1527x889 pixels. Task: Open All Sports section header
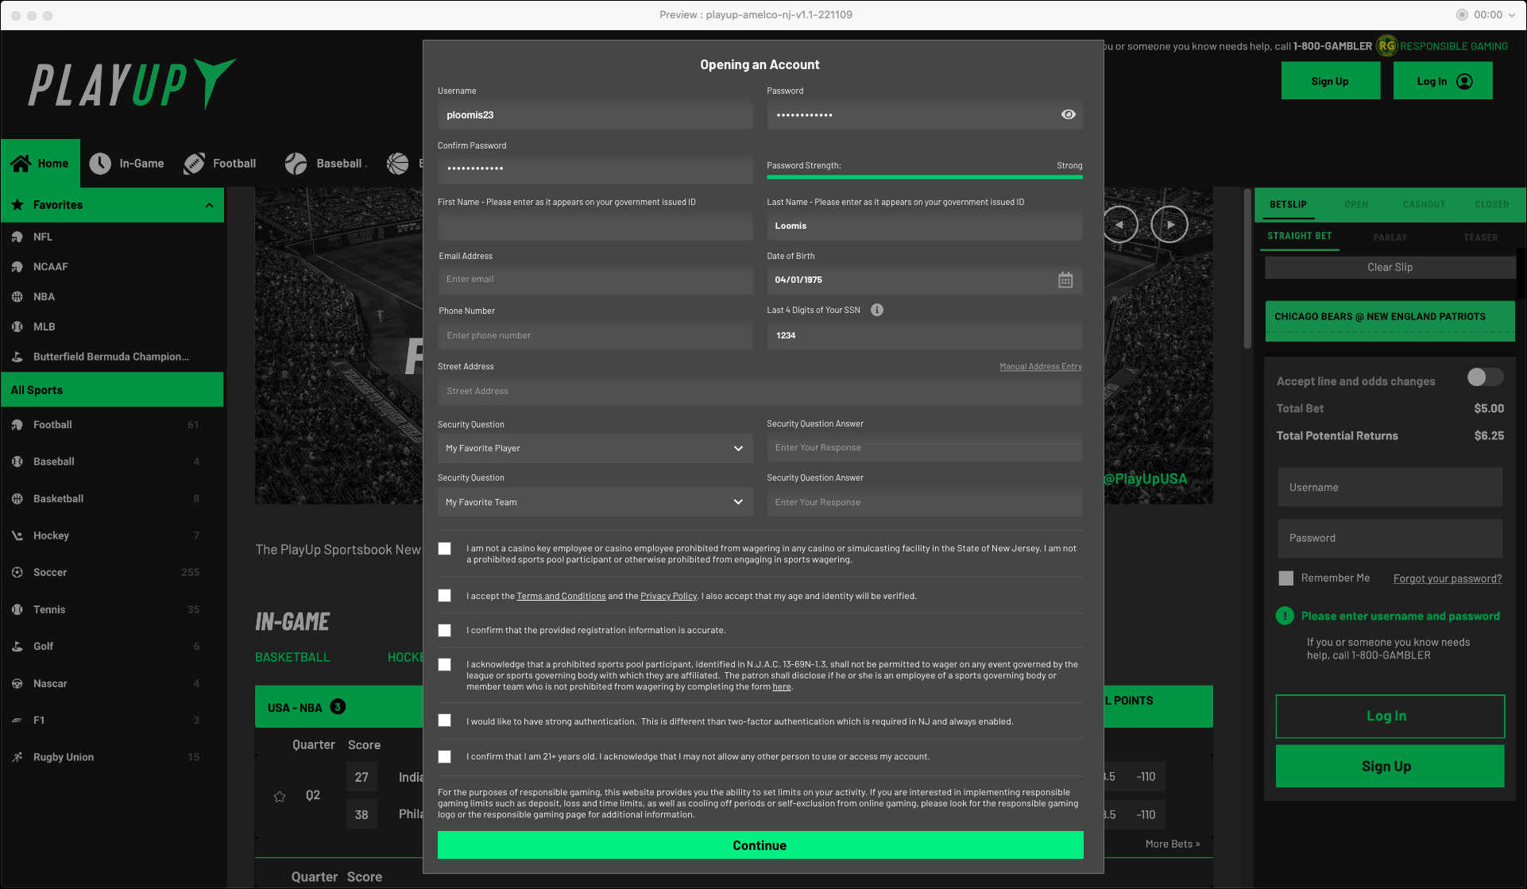112,390
